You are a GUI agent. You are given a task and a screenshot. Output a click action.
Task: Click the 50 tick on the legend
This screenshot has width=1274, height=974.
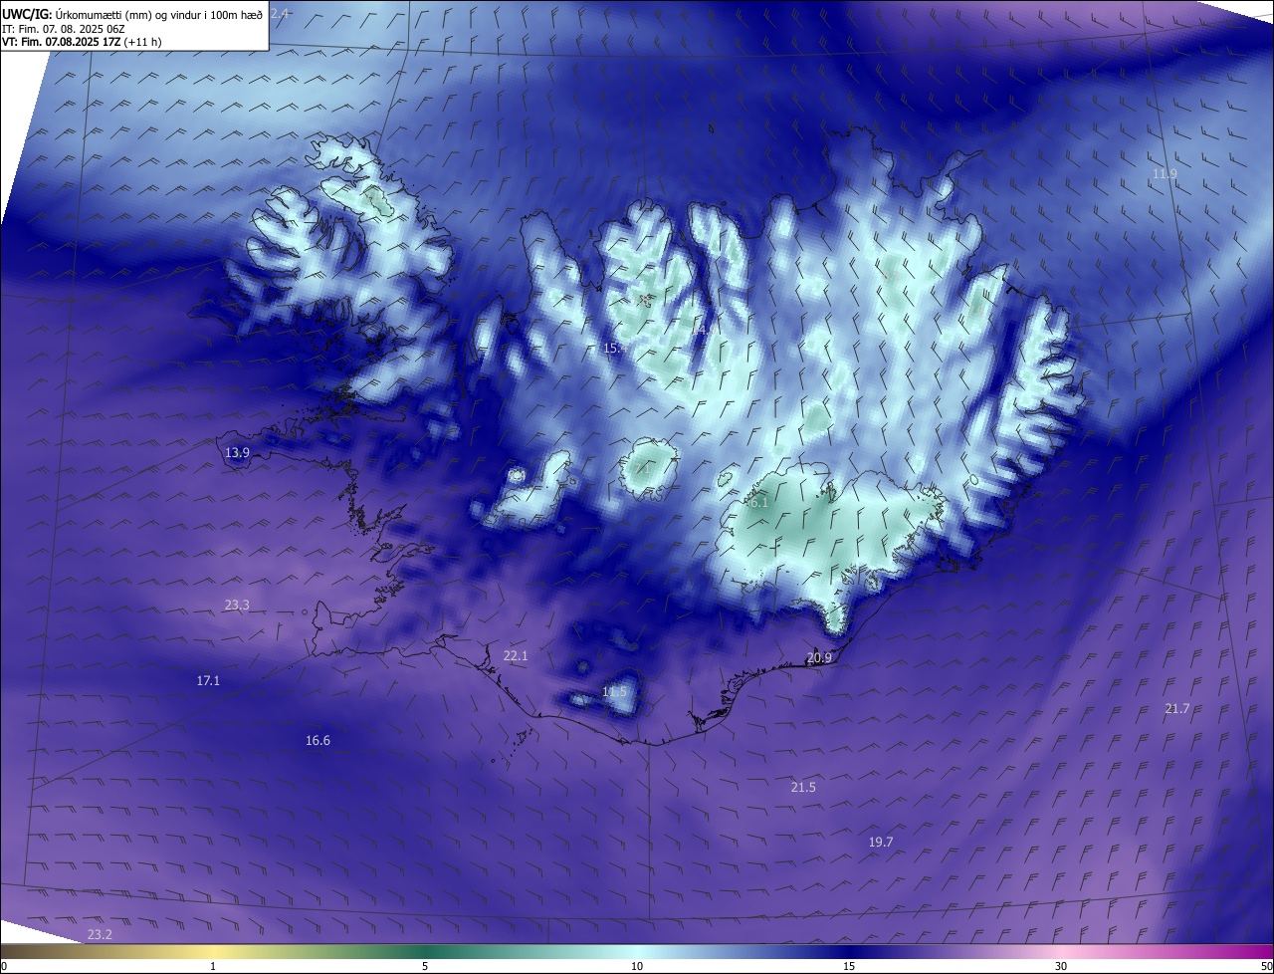(x=1267, y=966)
